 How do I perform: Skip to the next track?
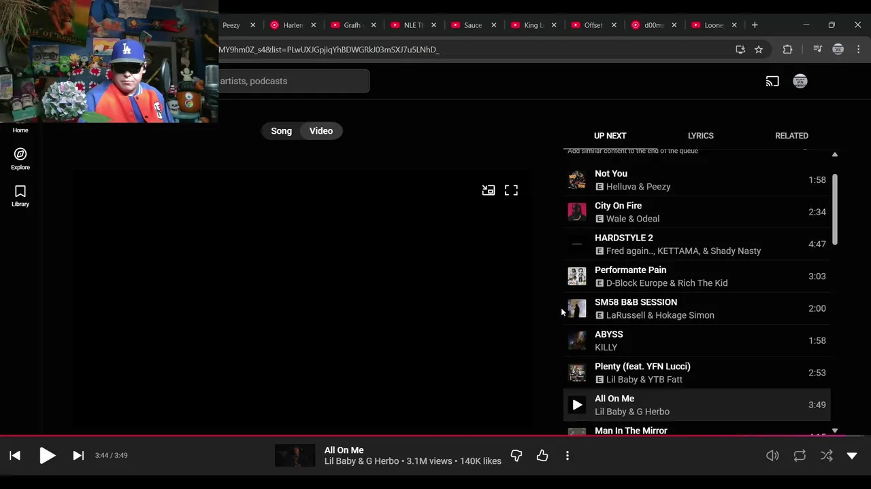[x=78, y=456]
